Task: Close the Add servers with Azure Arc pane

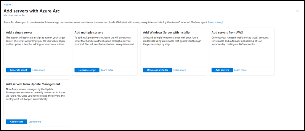Action: 297,11
